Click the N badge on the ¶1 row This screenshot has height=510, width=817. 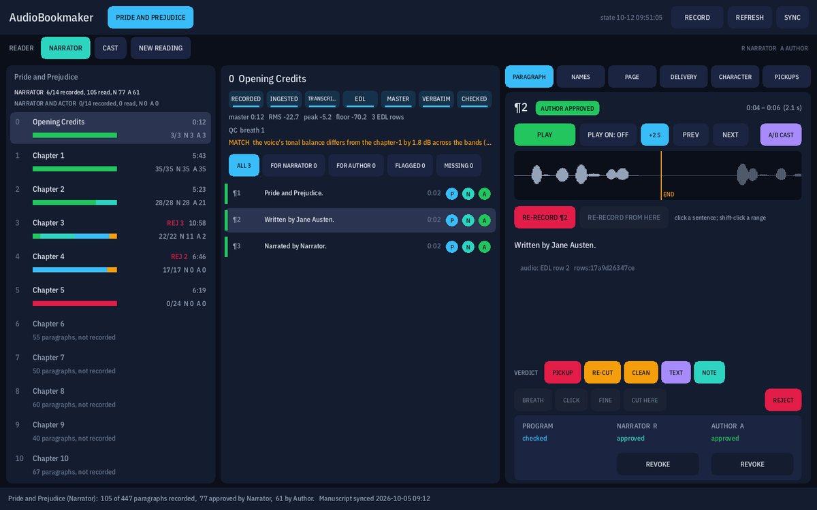click(468, 194)
